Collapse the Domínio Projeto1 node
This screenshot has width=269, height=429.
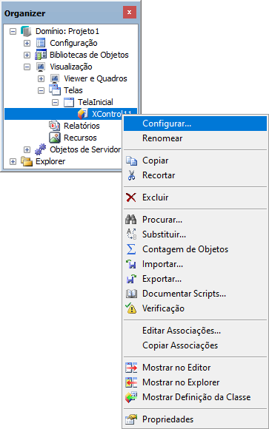tap(13, 32)
